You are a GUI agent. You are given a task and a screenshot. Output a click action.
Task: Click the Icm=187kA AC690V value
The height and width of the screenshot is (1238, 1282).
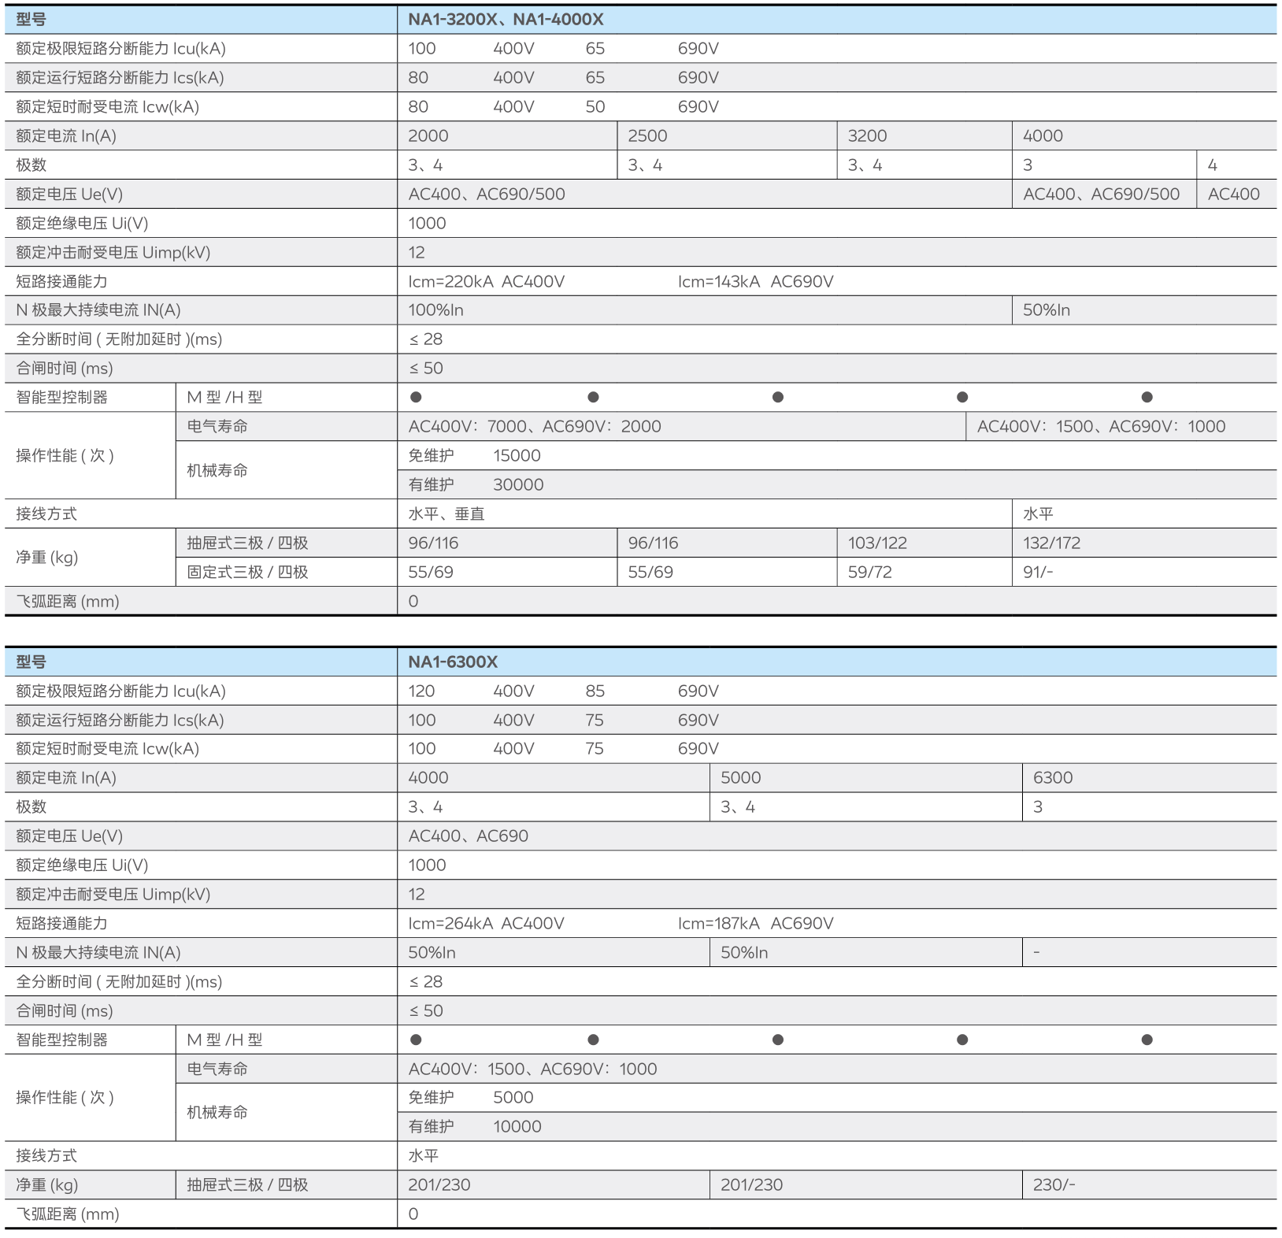(x=755, y=924)
